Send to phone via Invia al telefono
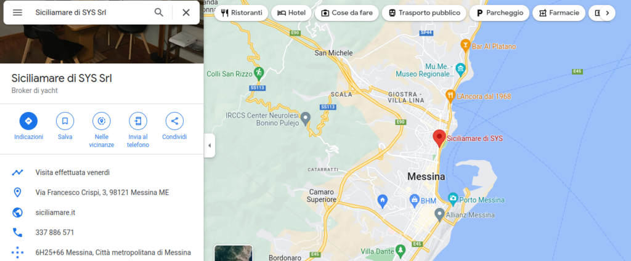Screen dimensions: 631x261 point(138,121)
